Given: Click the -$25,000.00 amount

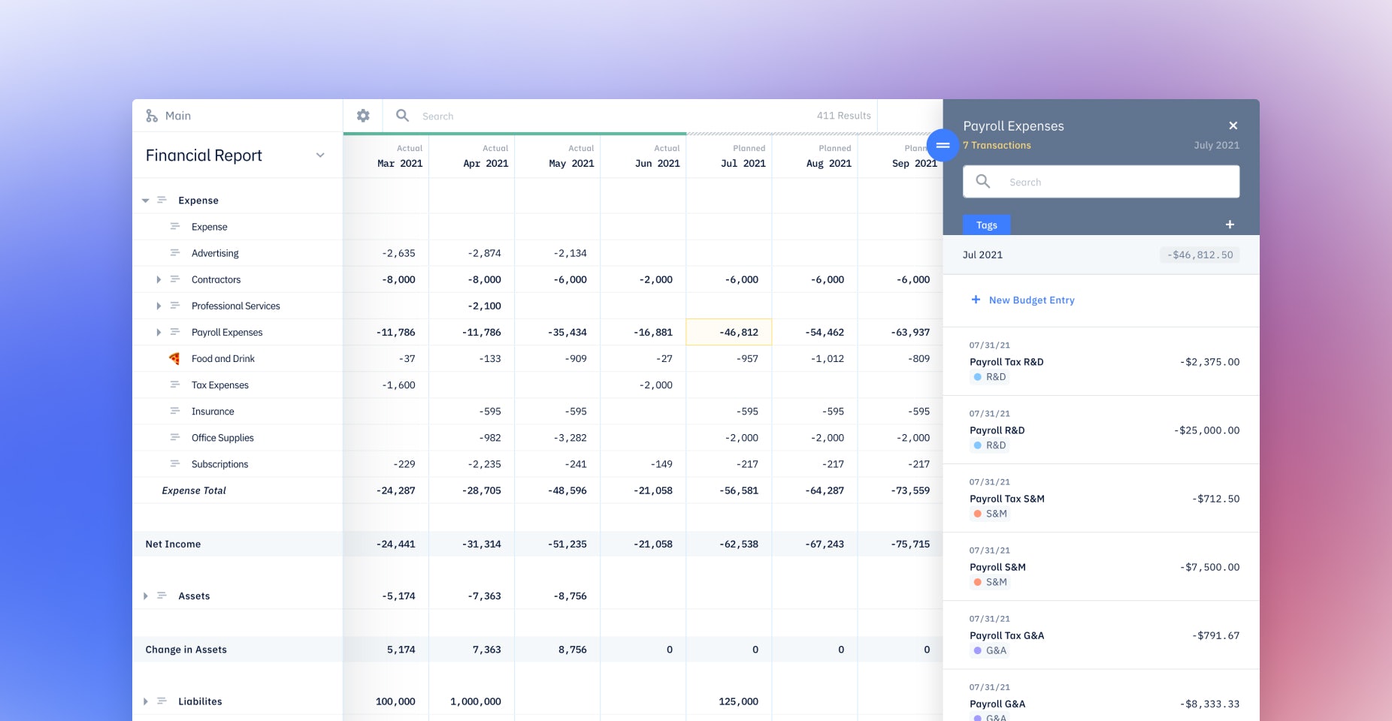Looking at the screenshot, I should (1207, 430).
